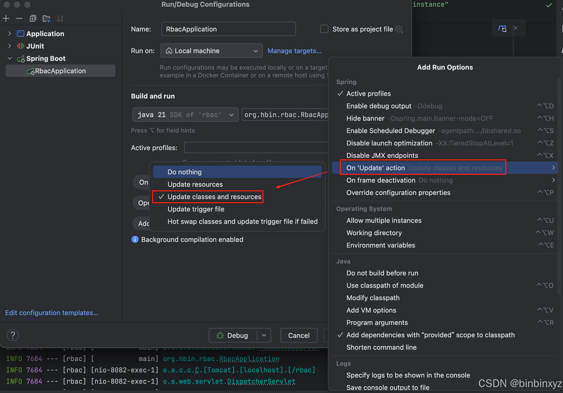Screen dimensions: 563x393
Task: Close the Maven reload floating popup
Action: pyautogui.click(x=516, y=28)
